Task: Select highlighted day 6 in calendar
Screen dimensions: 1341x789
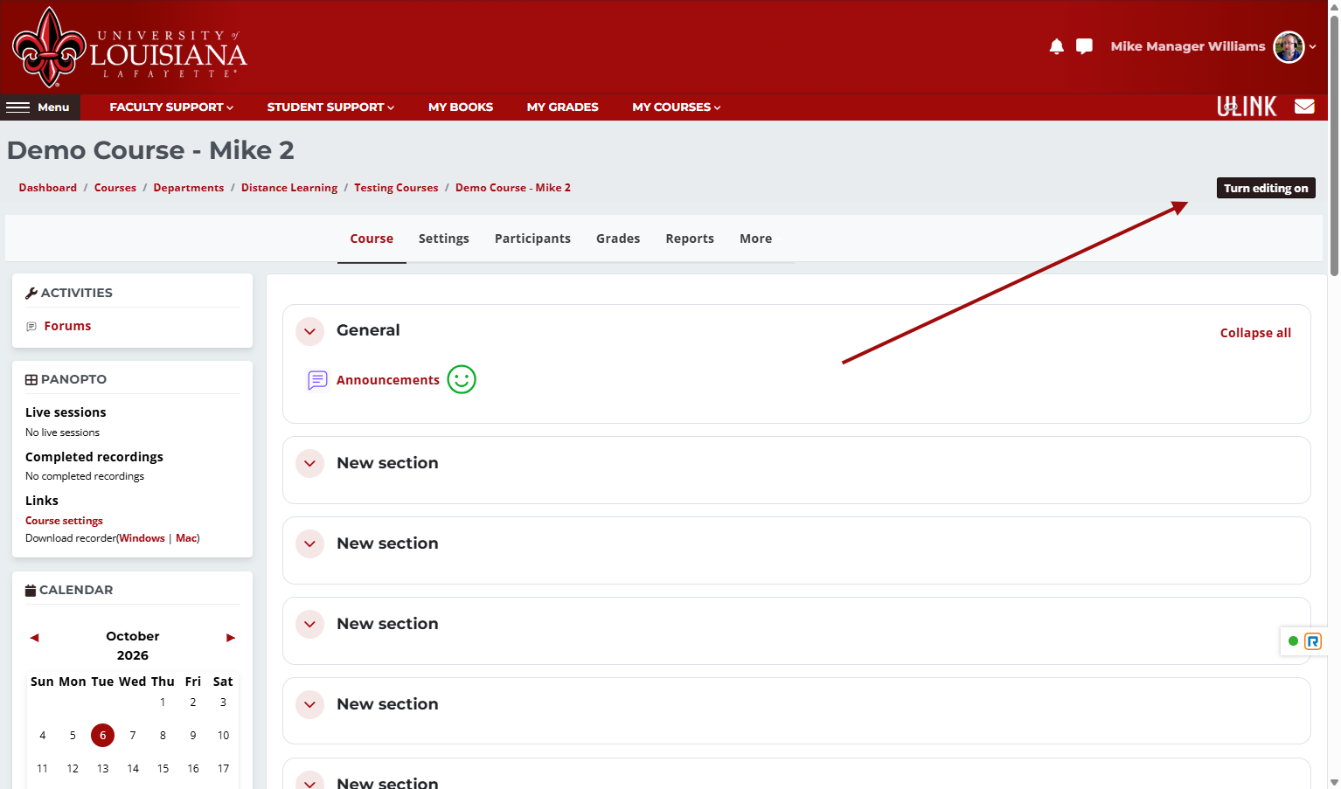Action: click(x=102, y=736)
